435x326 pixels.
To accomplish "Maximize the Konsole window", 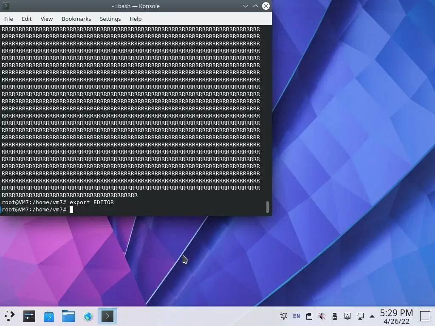I will (255, 6).
